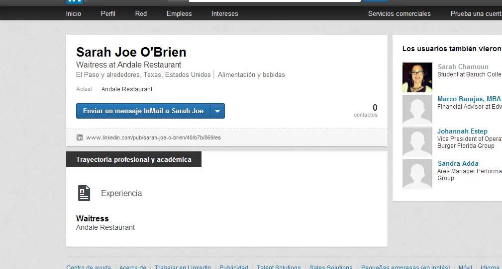Click Sandra Adda's placeholder avatar
This screenshot has height=269, width=502.
click(417, 174)
